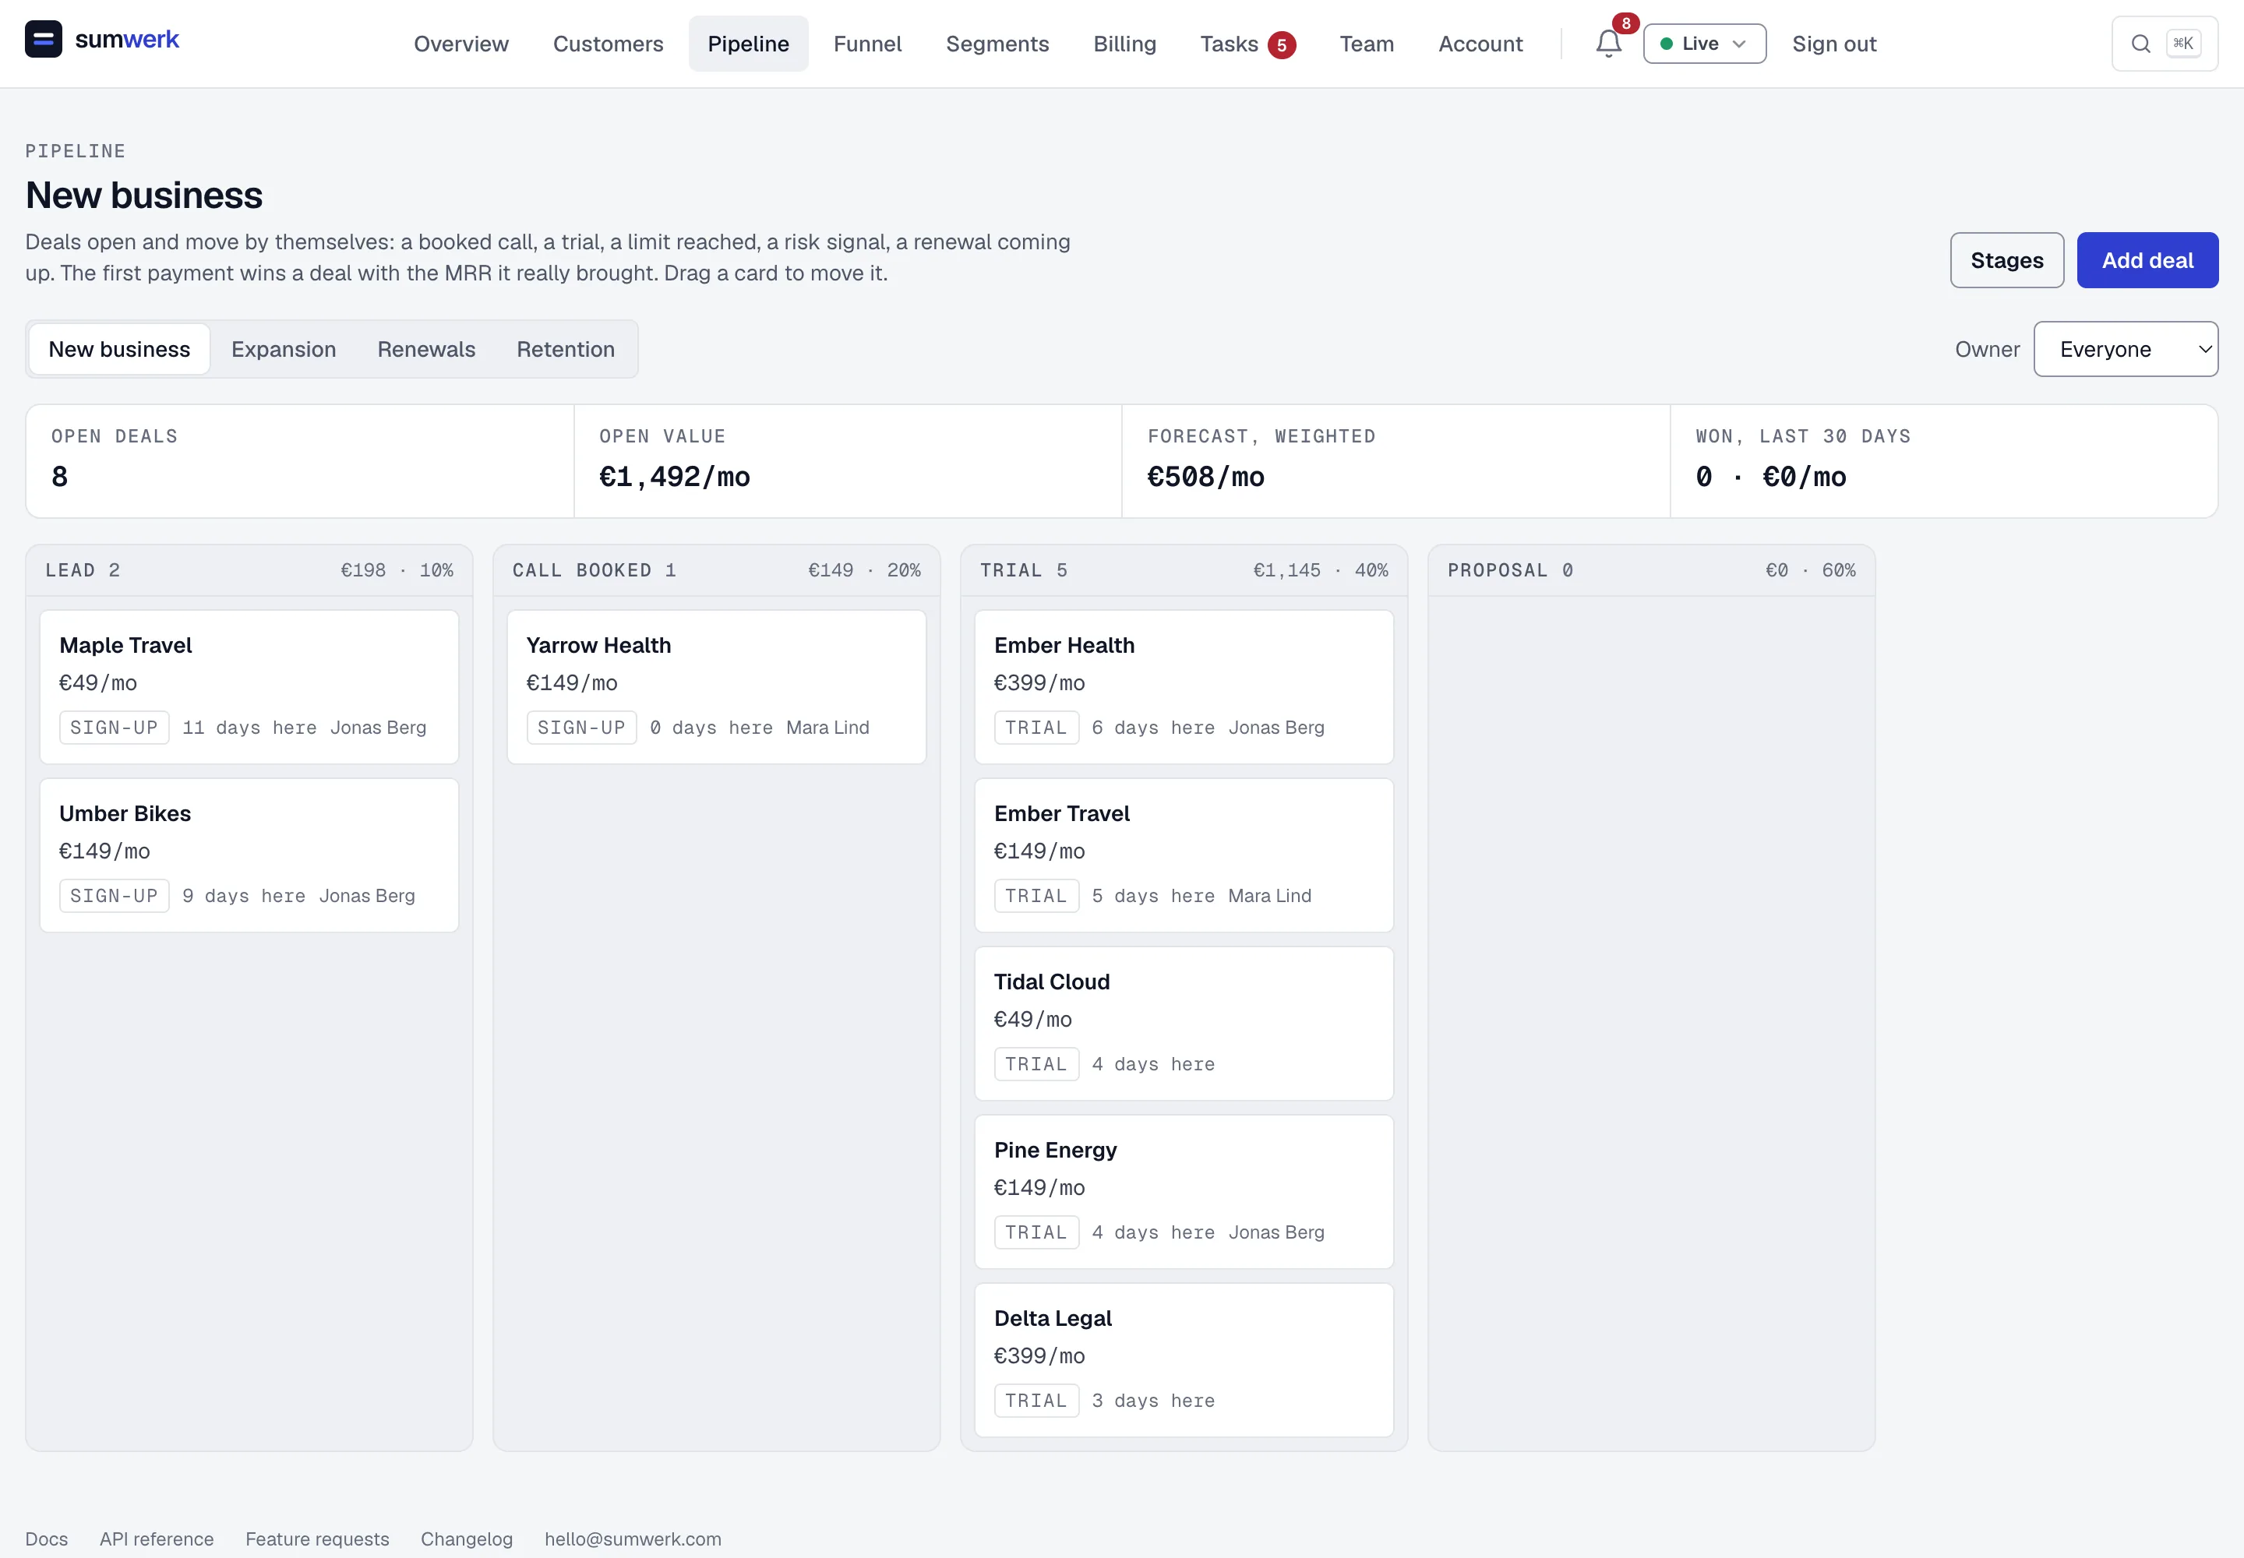Click the Open value €1,492/mo figure
Viewport: 2244px width, 1558px height.
(674, 477)
